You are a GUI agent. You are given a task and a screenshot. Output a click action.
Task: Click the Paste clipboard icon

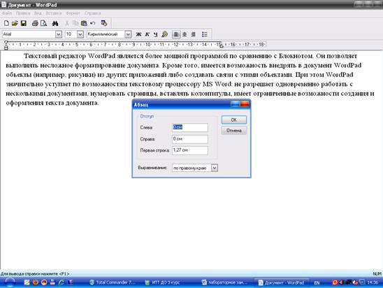coord(84,23)
